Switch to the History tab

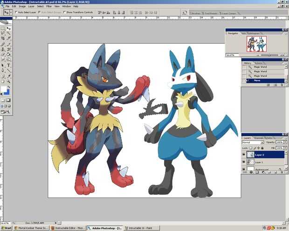coord(248,63)
